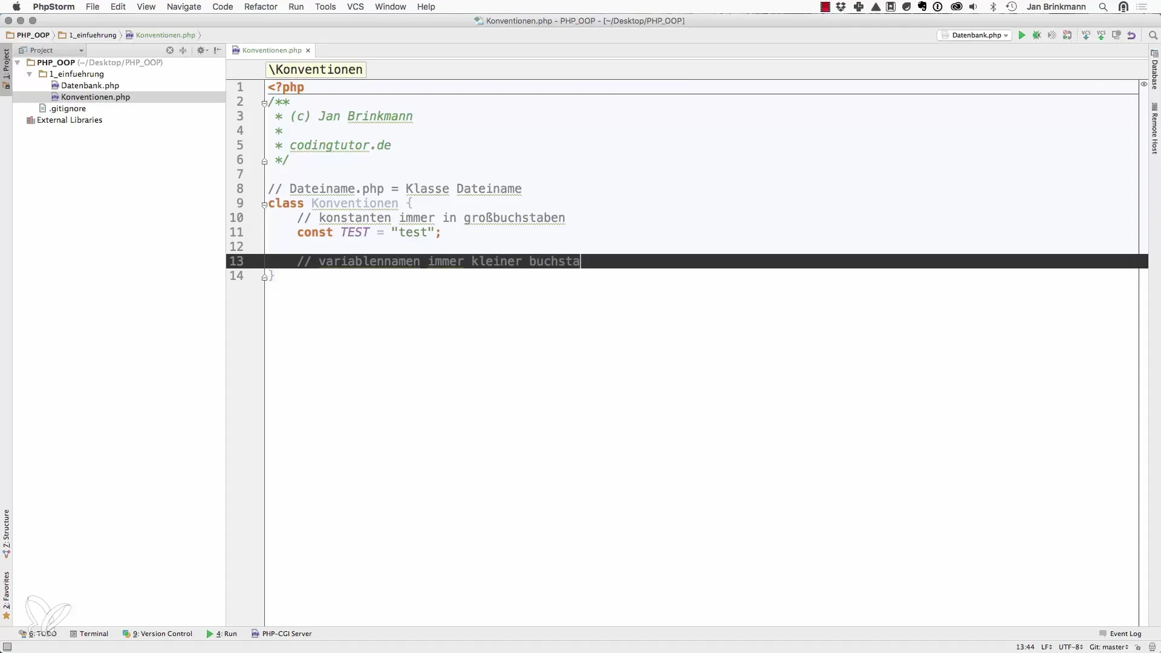Fold the class Konventionen at line 9
Viewport: 1161px width, 653px height.
[264, 205]
